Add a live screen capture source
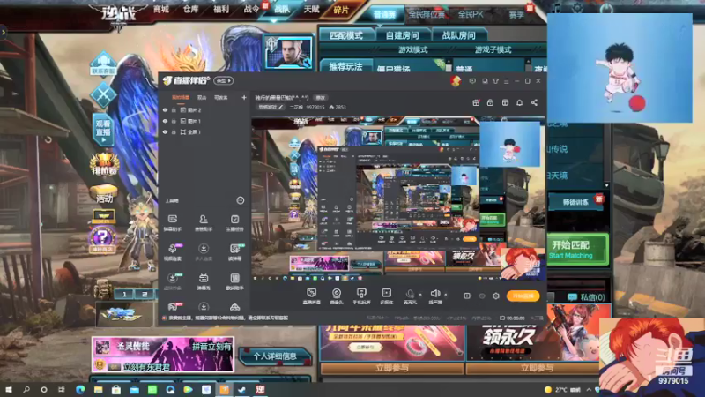This screenshot has height=397, width=705. click(x=311, y=296)
